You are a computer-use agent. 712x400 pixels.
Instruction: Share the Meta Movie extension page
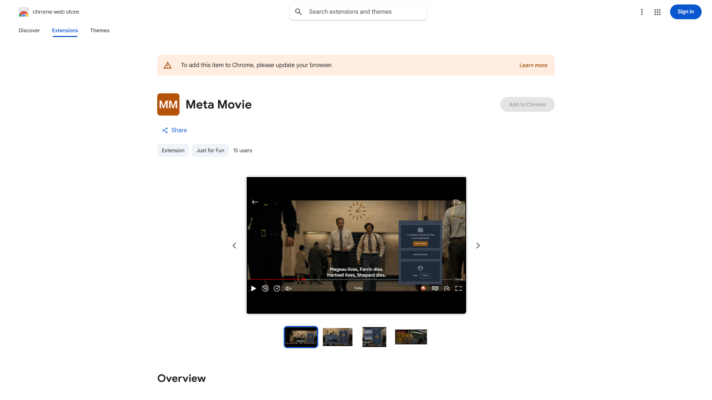pyautogui.click(x=174, y=130)
